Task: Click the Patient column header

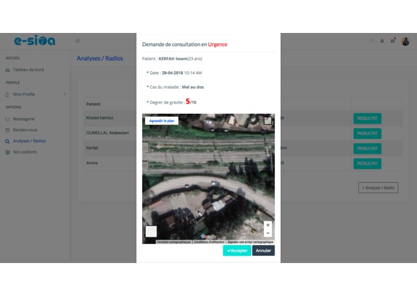Action: coord(93,104)
